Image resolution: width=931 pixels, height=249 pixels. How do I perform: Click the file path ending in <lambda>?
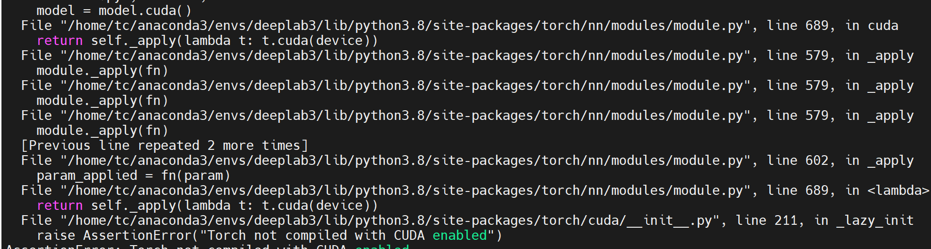[406, 190]
